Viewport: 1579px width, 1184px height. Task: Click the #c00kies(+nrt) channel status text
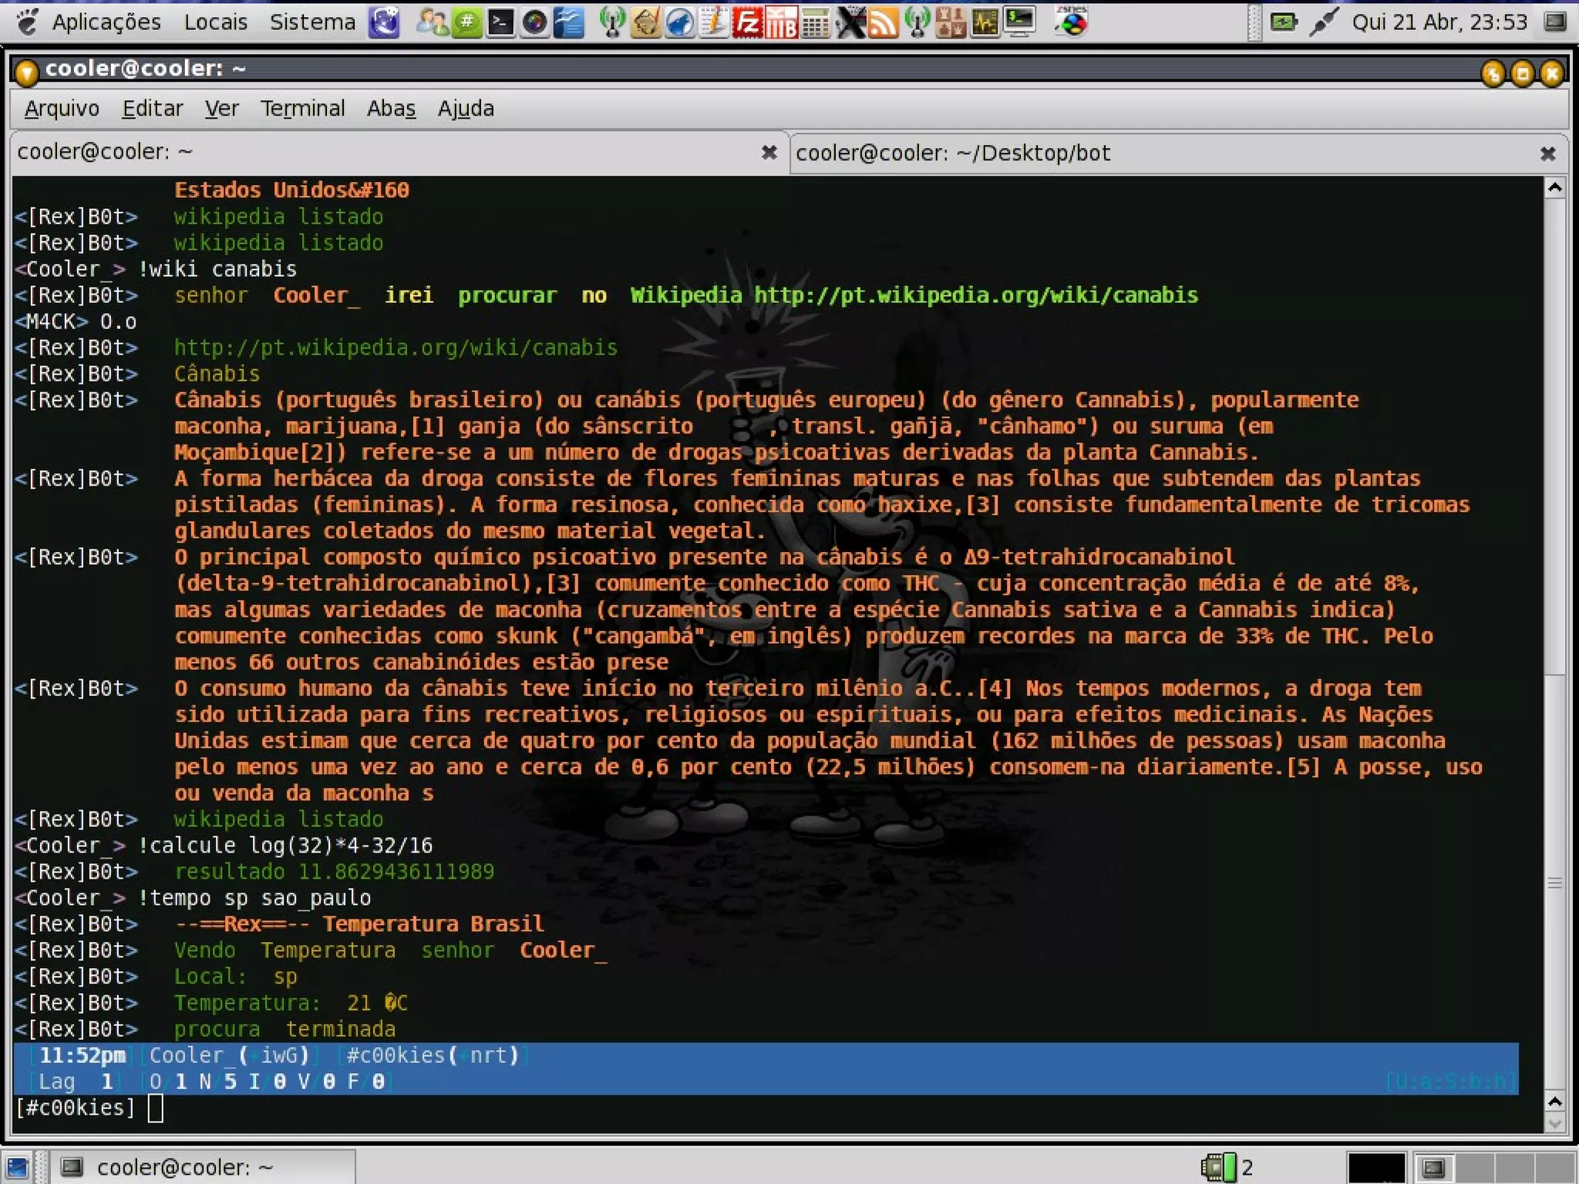pyautogui.click(x=433, y=1055)
